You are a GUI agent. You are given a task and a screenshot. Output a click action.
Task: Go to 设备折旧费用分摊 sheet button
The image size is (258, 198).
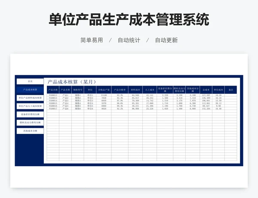[30, 114]
